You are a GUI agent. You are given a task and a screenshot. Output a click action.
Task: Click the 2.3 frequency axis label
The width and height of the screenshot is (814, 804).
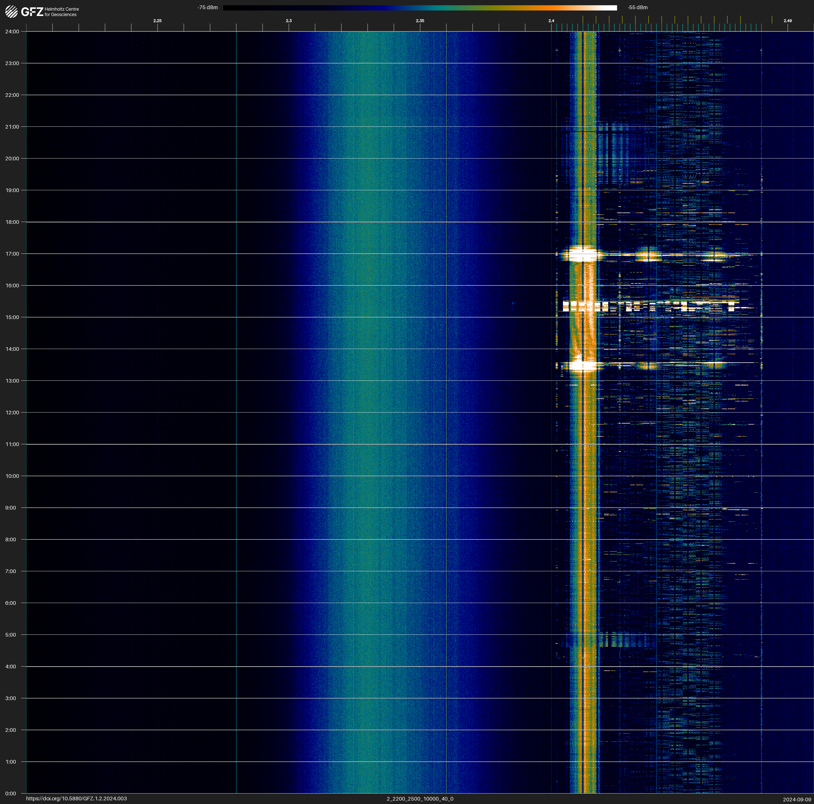(289, 21)
